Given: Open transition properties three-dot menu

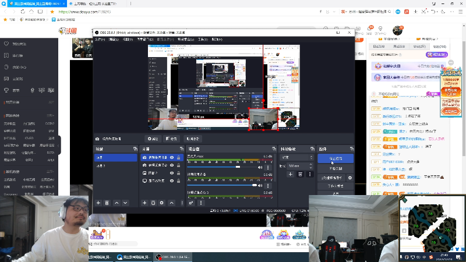Looking at the screenshot, I should pyautogui.click(x=310, y=174).
